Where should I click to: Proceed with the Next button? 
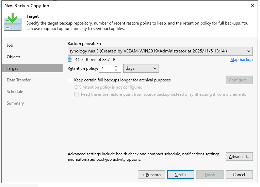click(181, 175)
